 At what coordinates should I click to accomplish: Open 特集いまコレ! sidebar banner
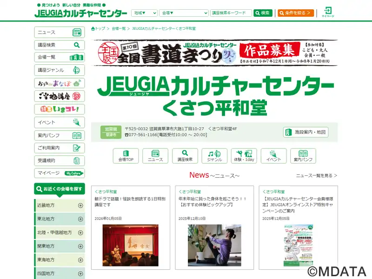pos(60,109)
